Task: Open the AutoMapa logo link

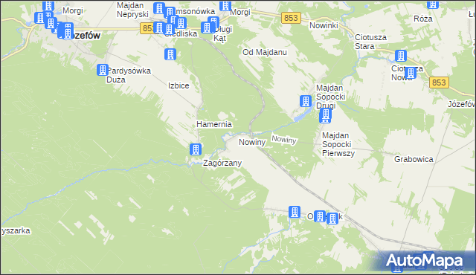Action: (424, 261)
